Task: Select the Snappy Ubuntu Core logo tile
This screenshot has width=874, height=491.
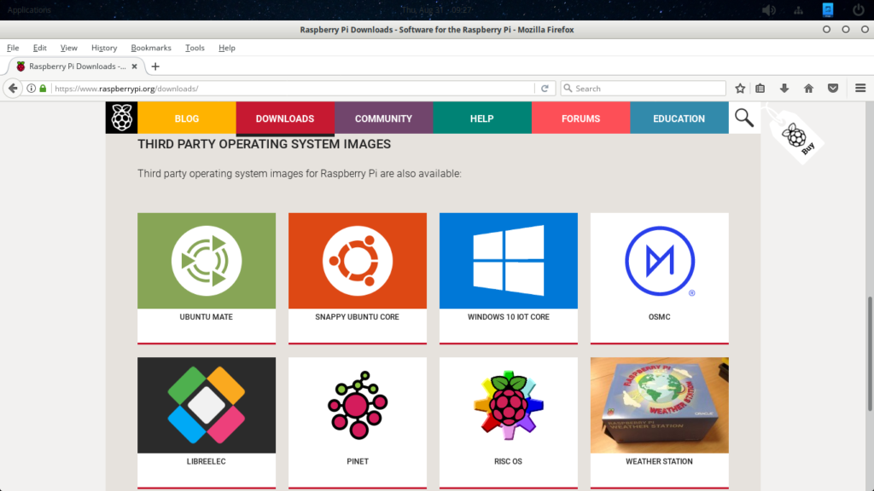Action: [358, 261]
